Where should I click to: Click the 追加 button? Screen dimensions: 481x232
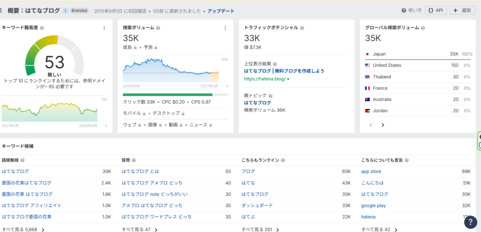tap(462, 10)
